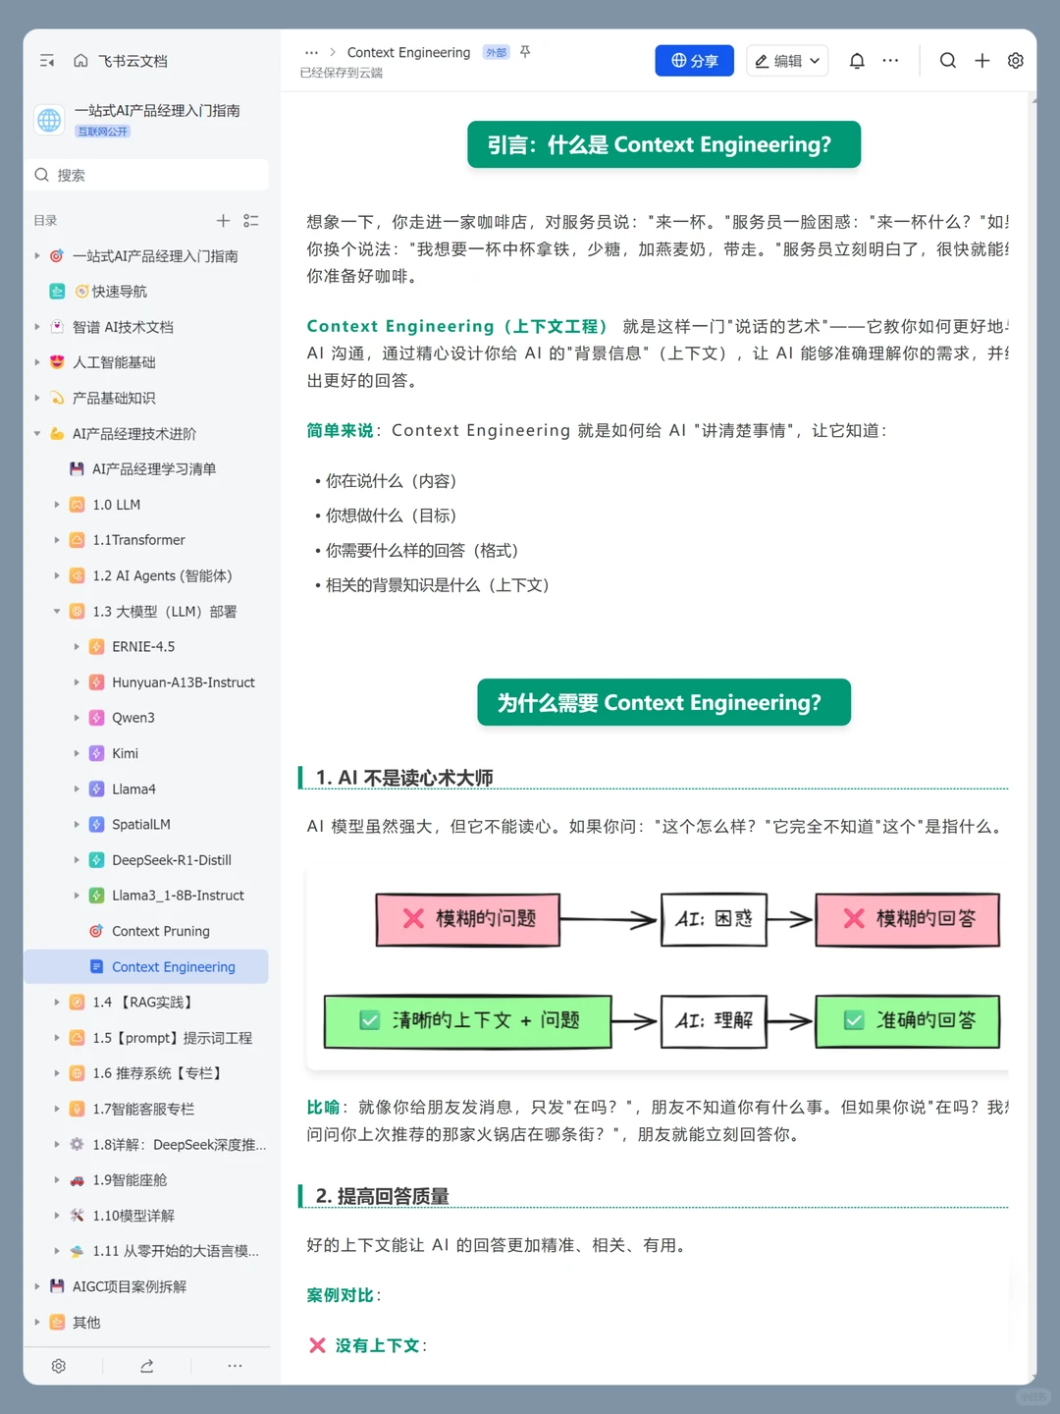Click the globe icon of the knowledge base
This screenshot has height=1414, width=1060.
pyautogui.click(x=49, y=120)
